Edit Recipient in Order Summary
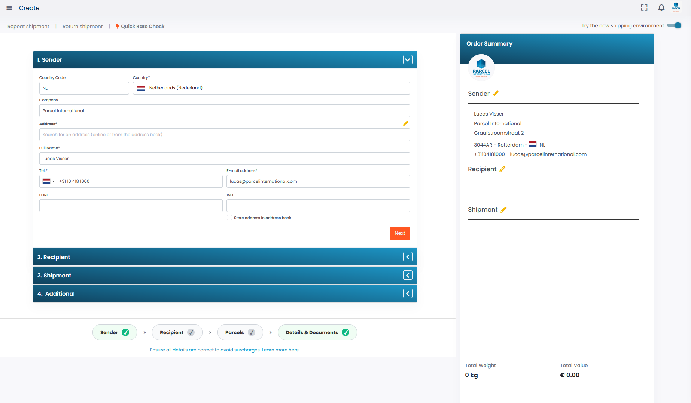Screen dimensions: 691x403 502,169
